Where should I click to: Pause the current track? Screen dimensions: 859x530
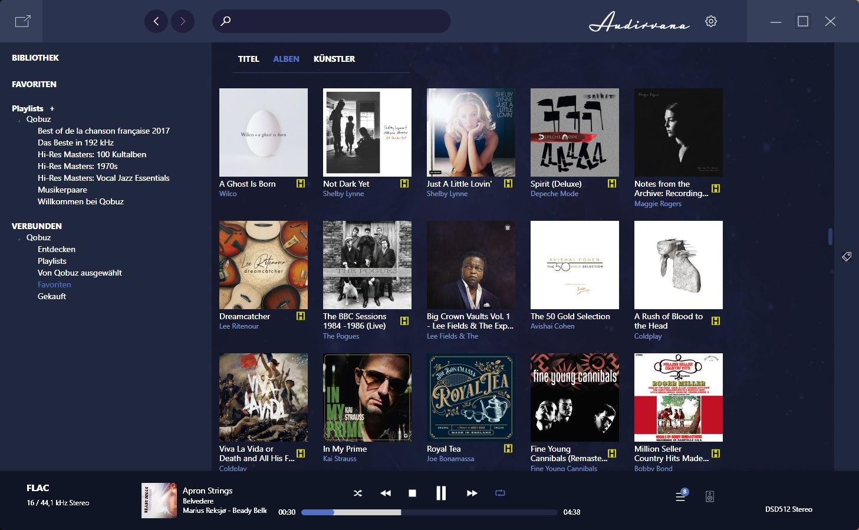click(441, 493)
